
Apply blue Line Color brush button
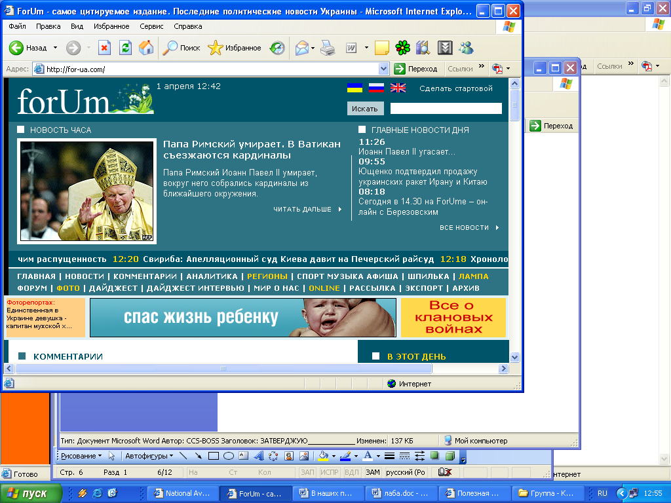coord(346,456)
